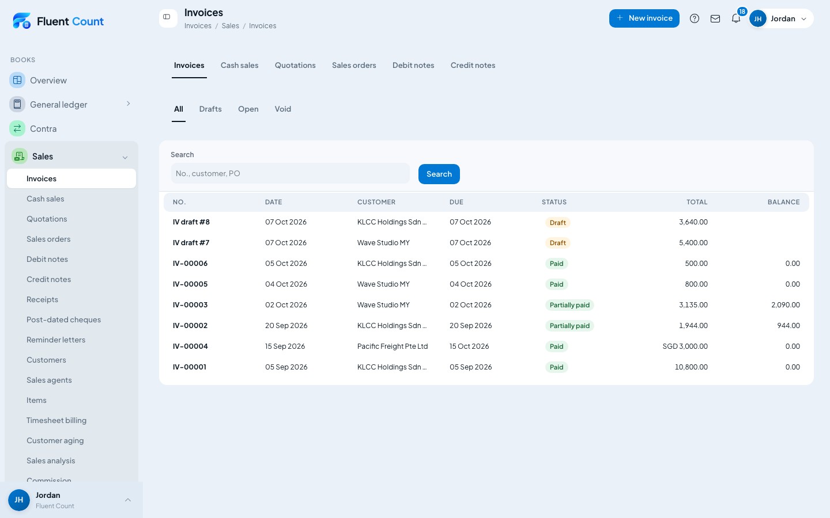The width and height of the screenshot is (830, 518).
Task: Click the Sales breadcrumb link
Action: (x=230, y=26)
